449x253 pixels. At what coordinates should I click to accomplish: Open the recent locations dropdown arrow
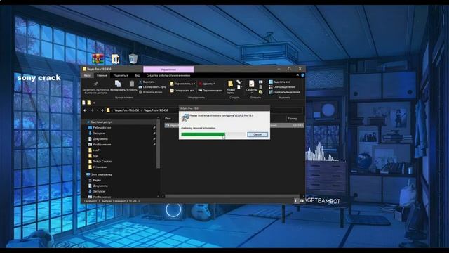pos(98,110)
